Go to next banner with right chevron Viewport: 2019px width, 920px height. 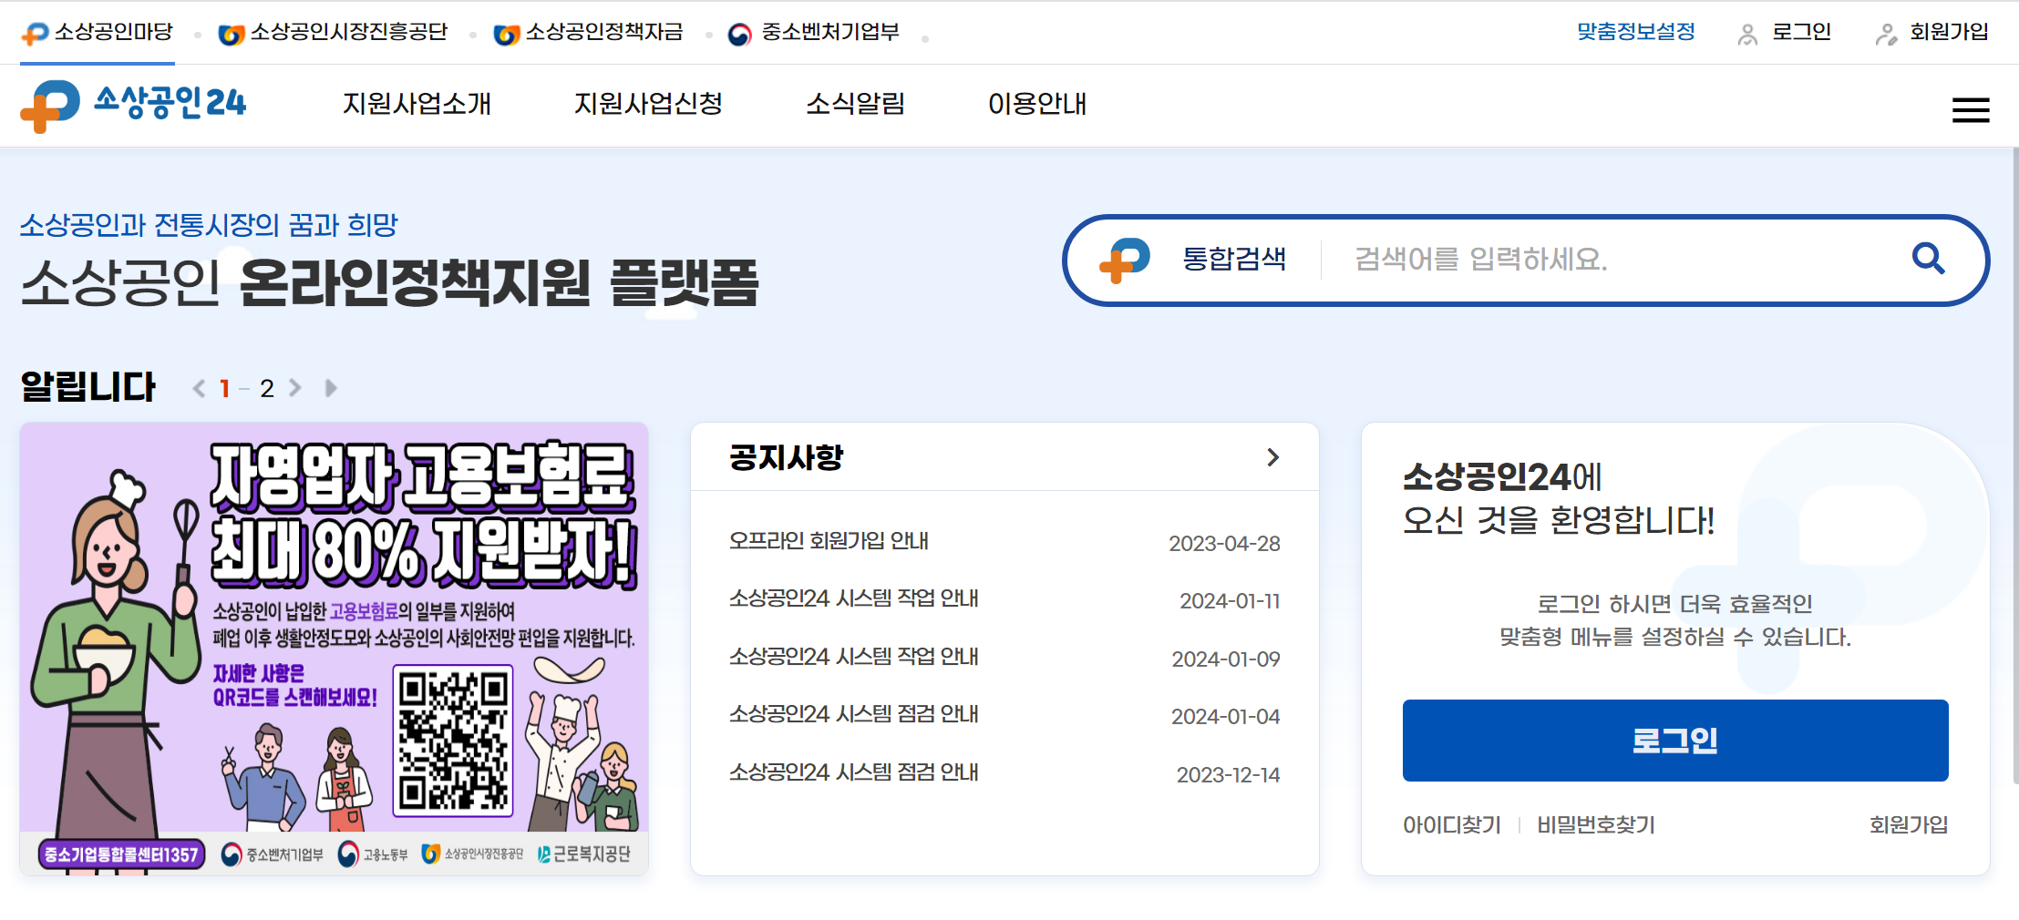click(x=295, y=388)
